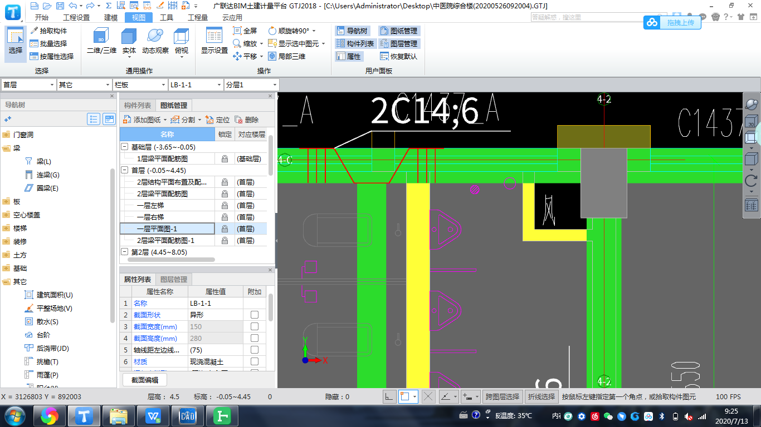The height and width of the screenshot is (427, 761).
Task: Switch to 图层管理 tab in properties panel
Action: tap(174, 279)
